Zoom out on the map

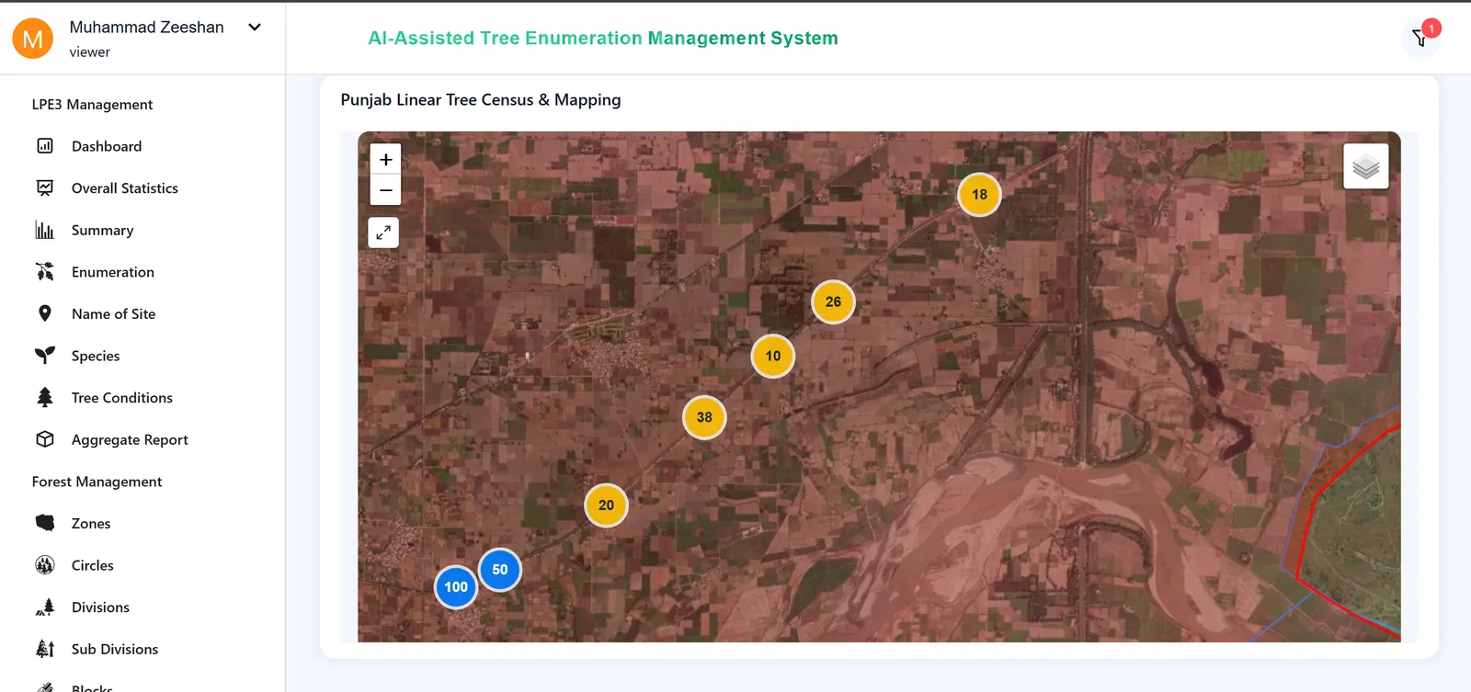386,190
